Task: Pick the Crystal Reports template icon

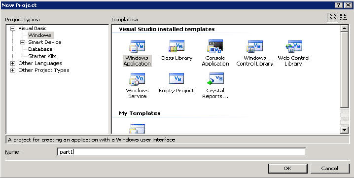Action: (x=215, y=79)
